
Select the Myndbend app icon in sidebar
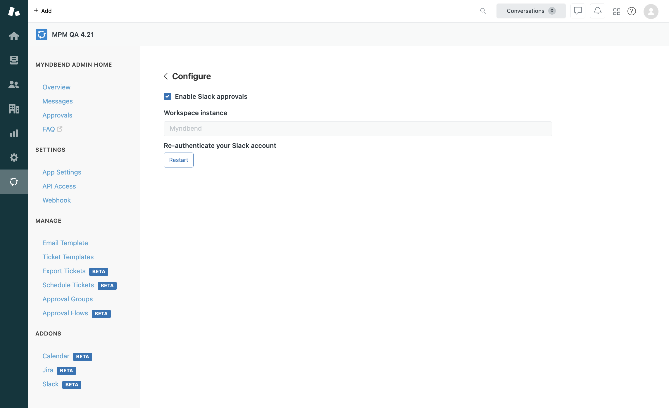[x=14, y=182]
